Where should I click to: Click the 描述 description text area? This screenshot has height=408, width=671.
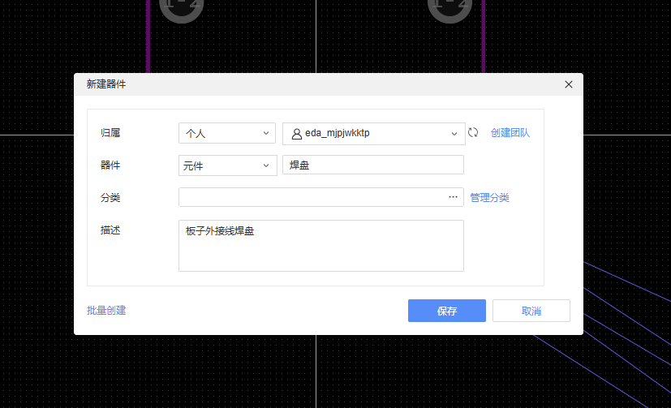tap(321, 246)
